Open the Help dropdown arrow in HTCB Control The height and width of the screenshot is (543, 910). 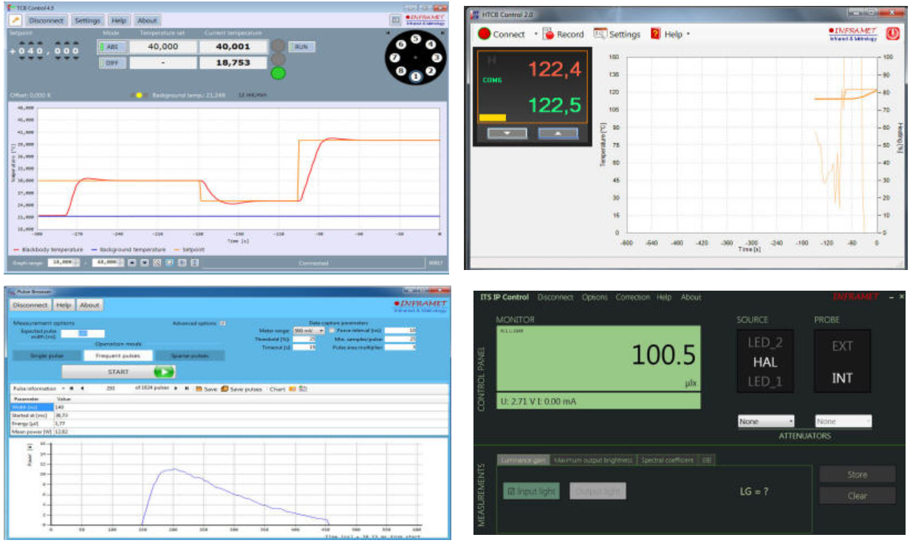tap(688, 35)
